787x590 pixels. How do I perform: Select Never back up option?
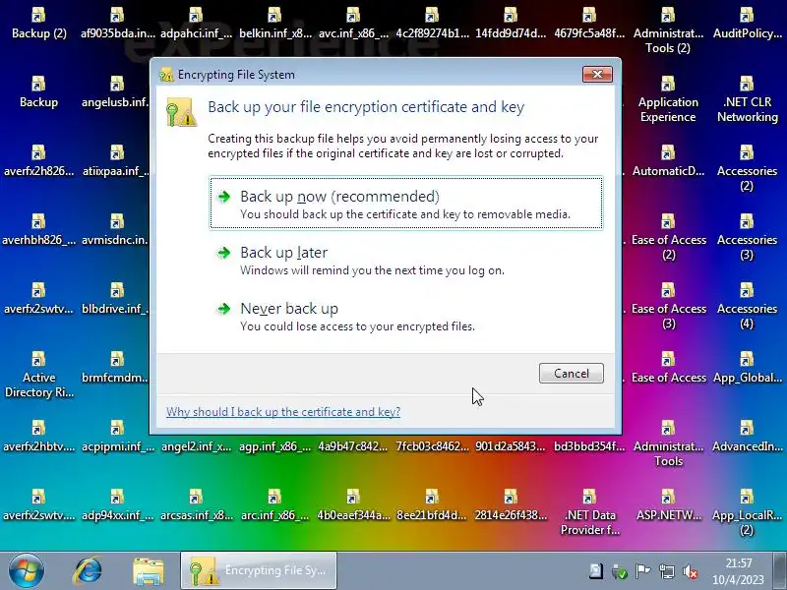(405, 316)
